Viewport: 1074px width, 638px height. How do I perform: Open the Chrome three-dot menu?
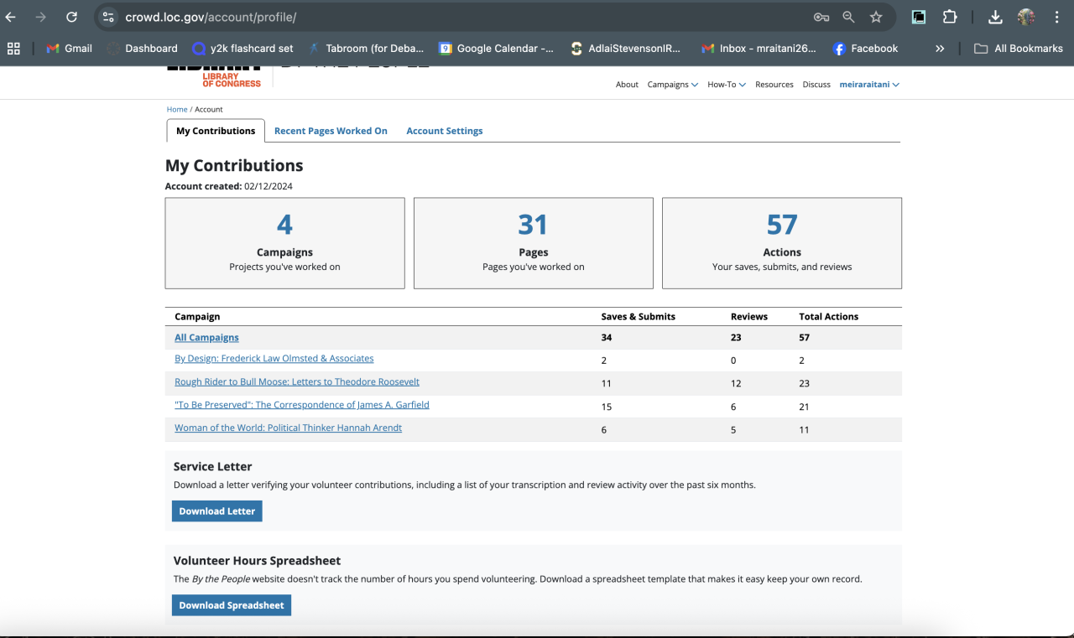[1056, 17]
